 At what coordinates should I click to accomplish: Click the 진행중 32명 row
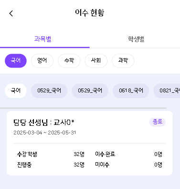tap(51, 165)
